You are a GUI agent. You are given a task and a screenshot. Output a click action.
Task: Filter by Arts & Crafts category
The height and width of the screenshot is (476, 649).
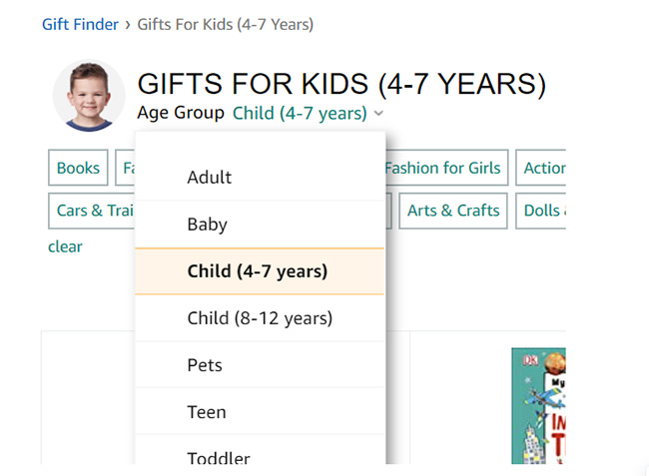453,211
